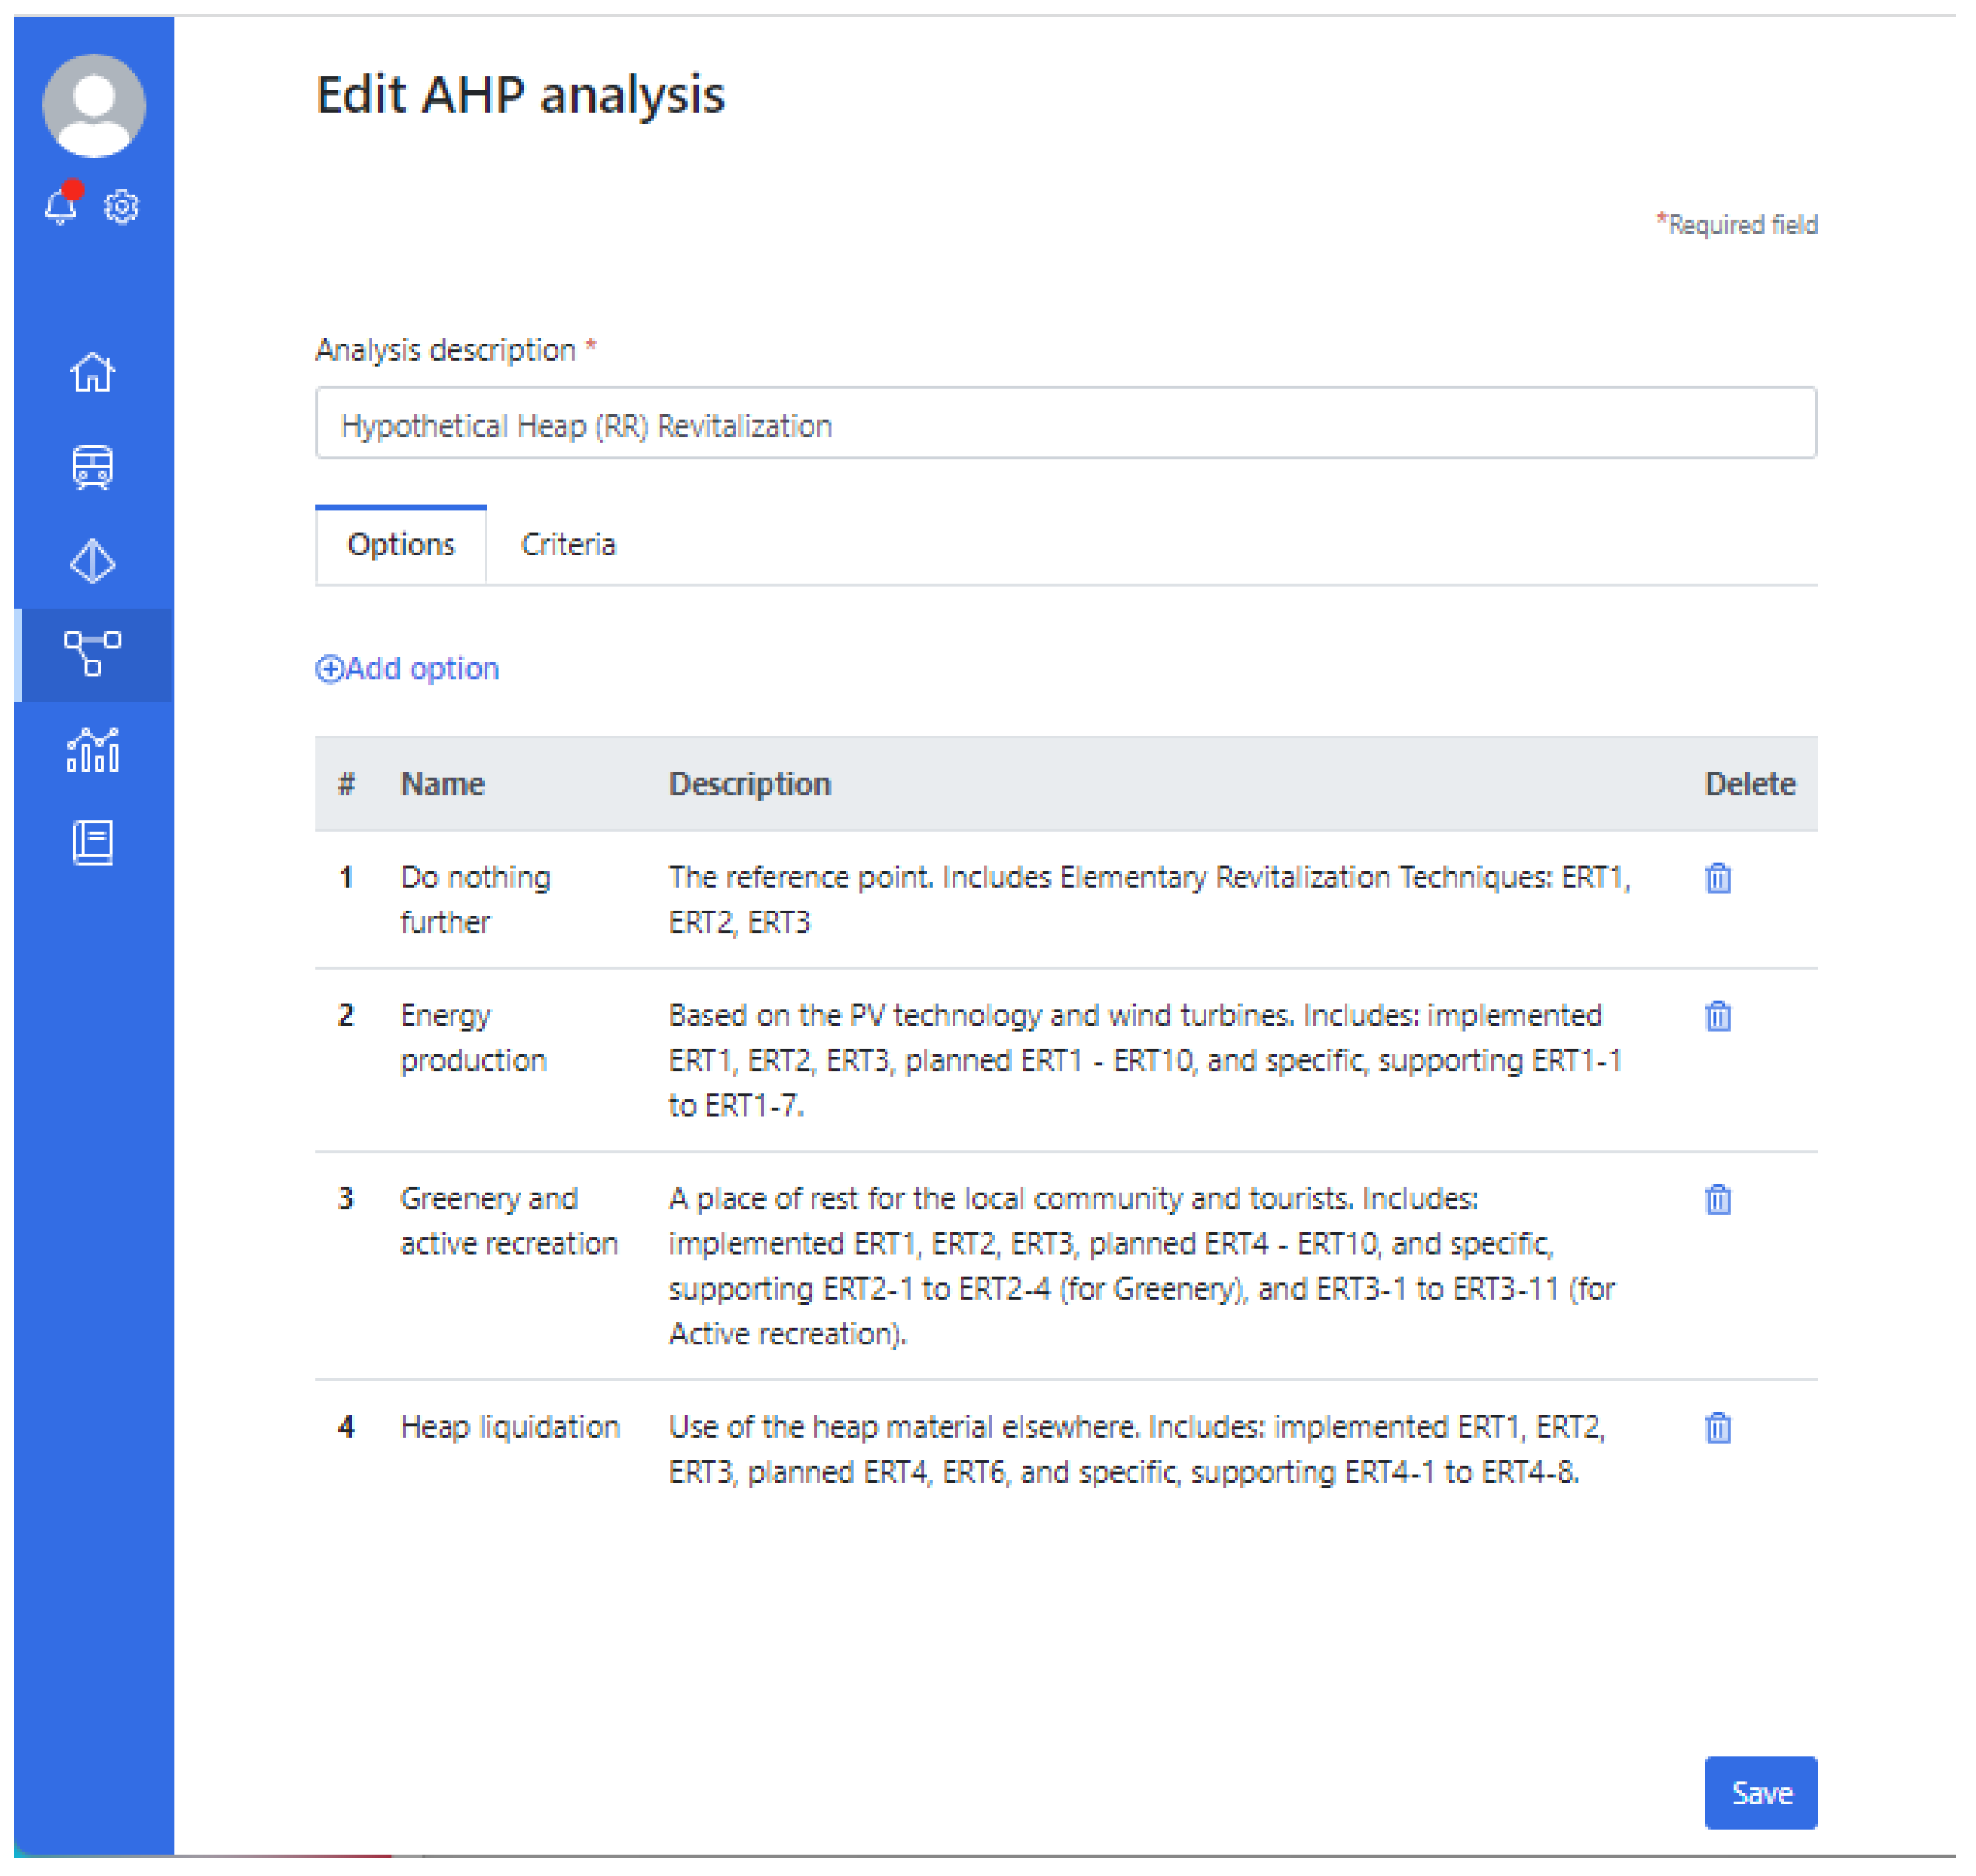
Task: Click the Add option link
Action: point(408,668)
